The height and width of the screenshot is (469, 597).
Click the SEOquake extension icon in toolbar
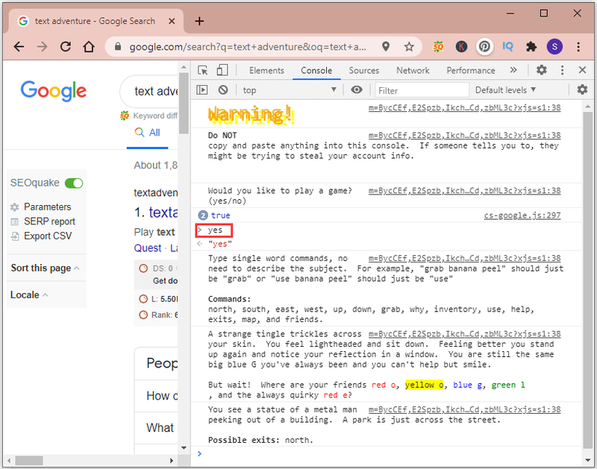(438, 47)
